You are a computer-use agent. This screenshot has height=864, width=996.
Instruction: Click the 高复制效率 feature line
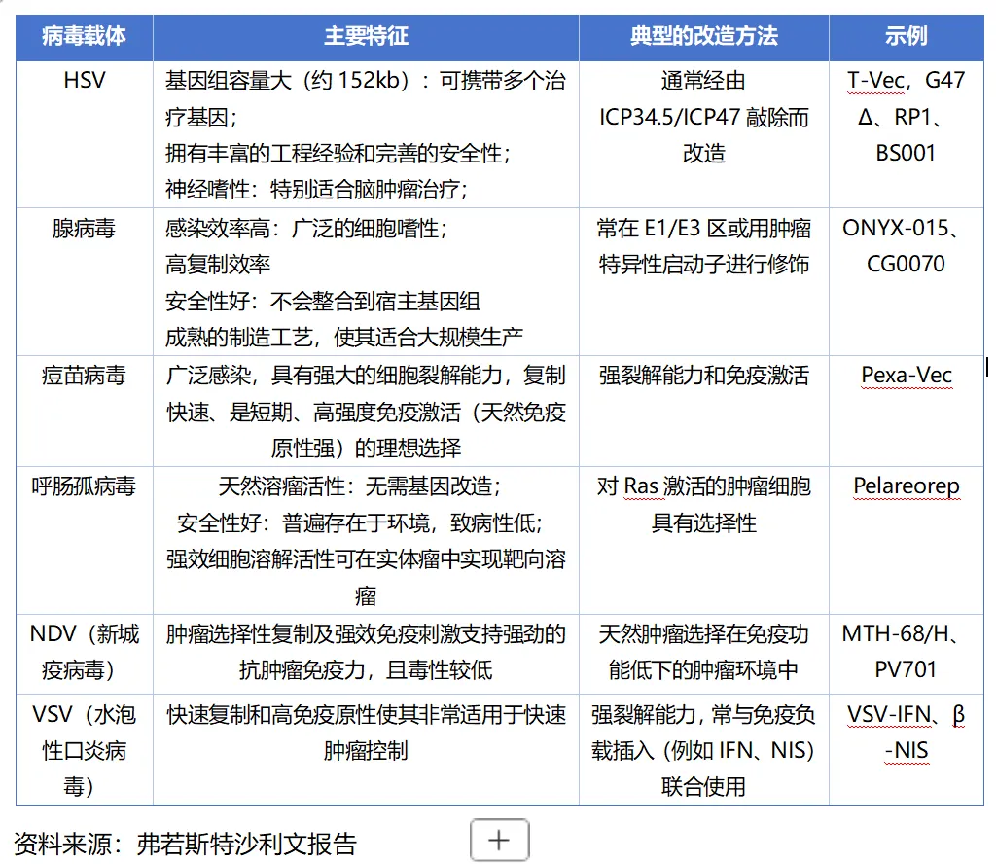pyautogui.click(x=218, y=265)
